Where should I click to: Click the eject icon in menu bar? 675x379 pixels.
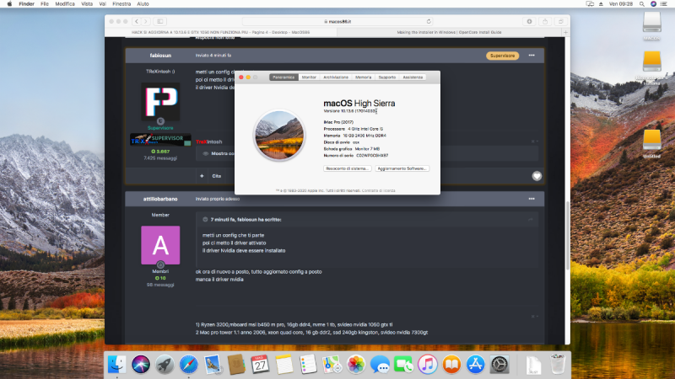[601, 4]
